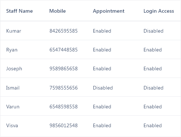Select staff name Ismail
This screenshot has width=181, height=137.
pyautogui.click(x=13, y=88)
